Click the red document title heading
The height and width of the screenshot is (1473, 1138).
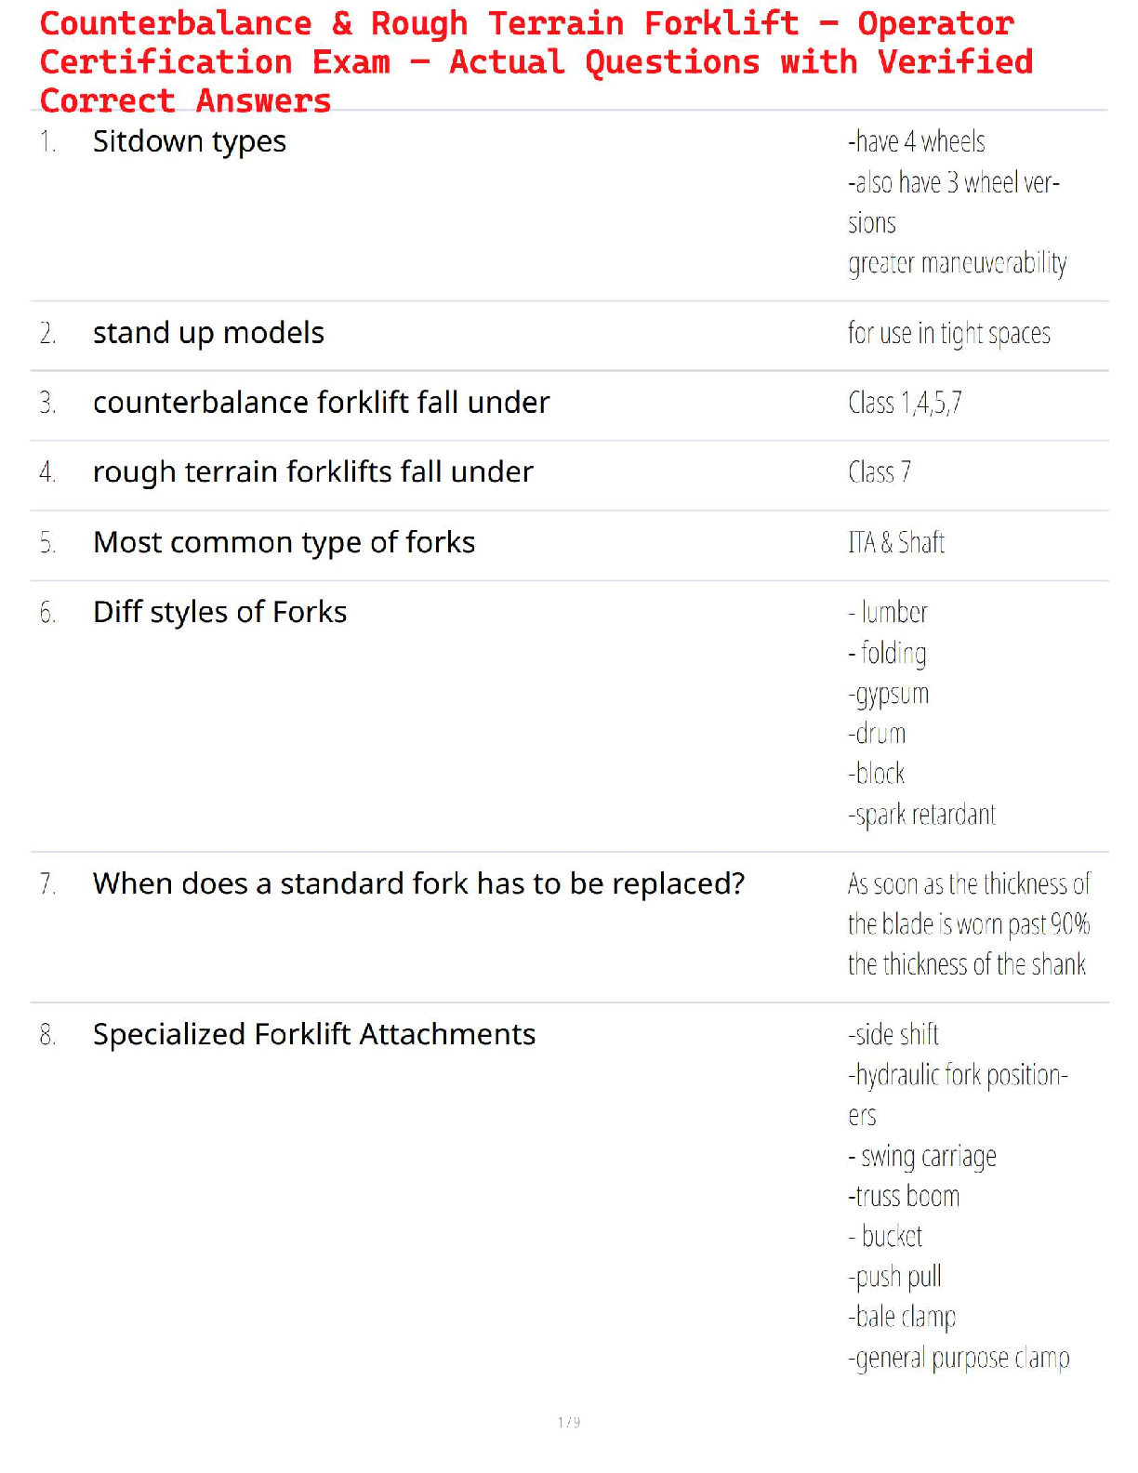click(536, 61)
